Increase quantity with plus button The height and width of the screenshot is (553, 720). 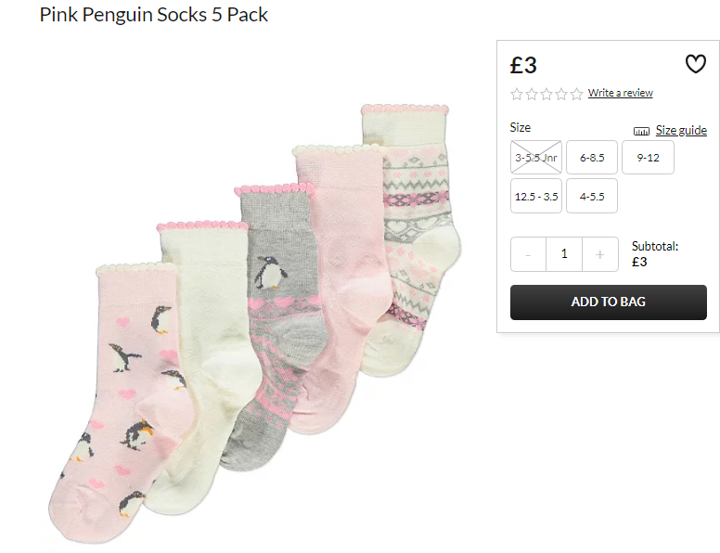tap(599, 254)
